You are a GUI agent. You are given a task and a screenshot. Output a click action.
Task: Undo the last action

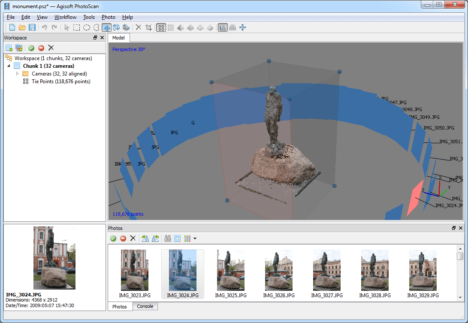click(x=45, y=27)
